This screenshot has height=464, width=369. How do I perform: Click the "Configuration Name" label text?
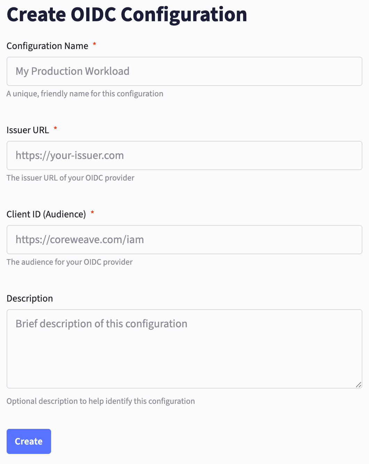47,46
